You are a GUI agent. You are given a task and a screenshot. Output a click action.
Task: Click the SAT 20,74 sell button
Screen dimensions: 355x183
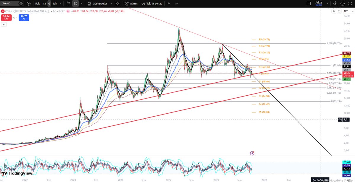pyautogui.click(x=6, y=17)
